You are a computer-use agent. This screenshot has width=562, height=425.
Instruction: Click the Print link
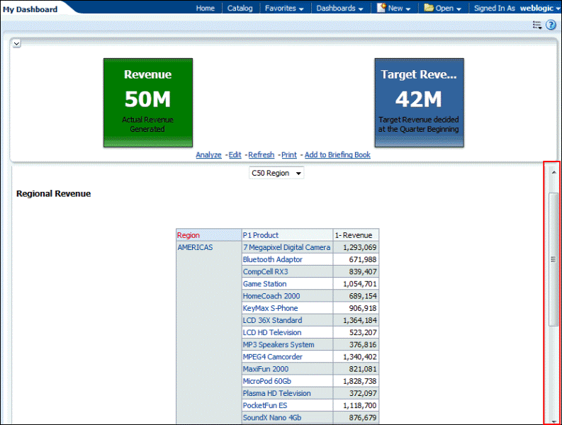coord(289,155)
